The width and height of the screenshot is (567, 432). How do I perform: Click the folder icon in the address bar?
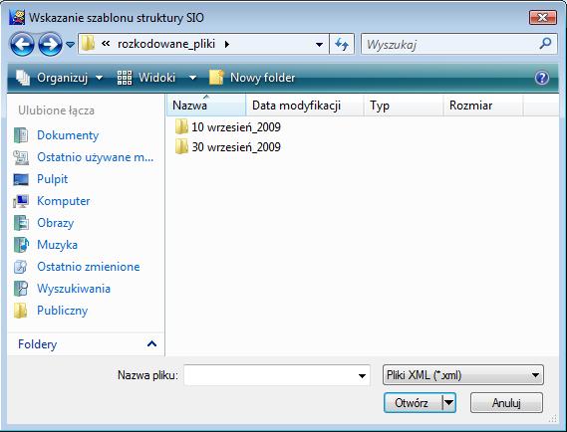pos(88,44)
